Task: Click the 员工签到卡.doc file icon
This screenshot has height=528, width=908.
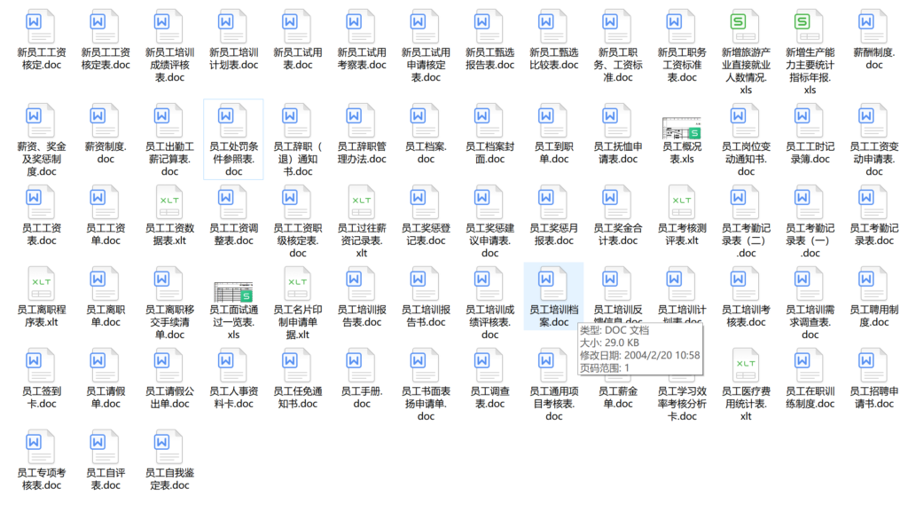Action: click(42, 366)
